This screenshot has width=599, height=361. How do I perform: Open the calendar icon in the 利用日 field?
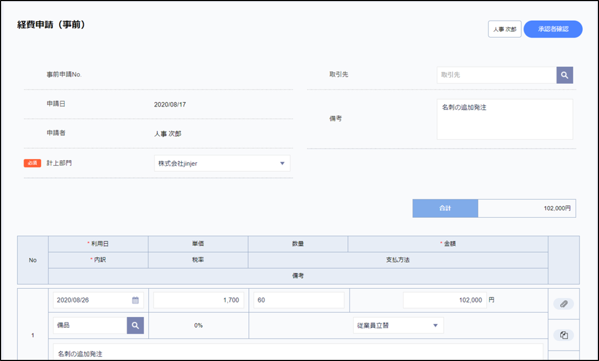click(135, 300)
